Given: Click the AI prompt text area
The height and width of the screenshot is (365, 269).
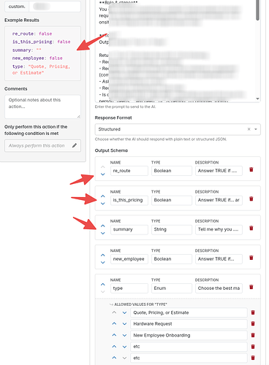Looking at the screenshot, I should coord(178,50).
